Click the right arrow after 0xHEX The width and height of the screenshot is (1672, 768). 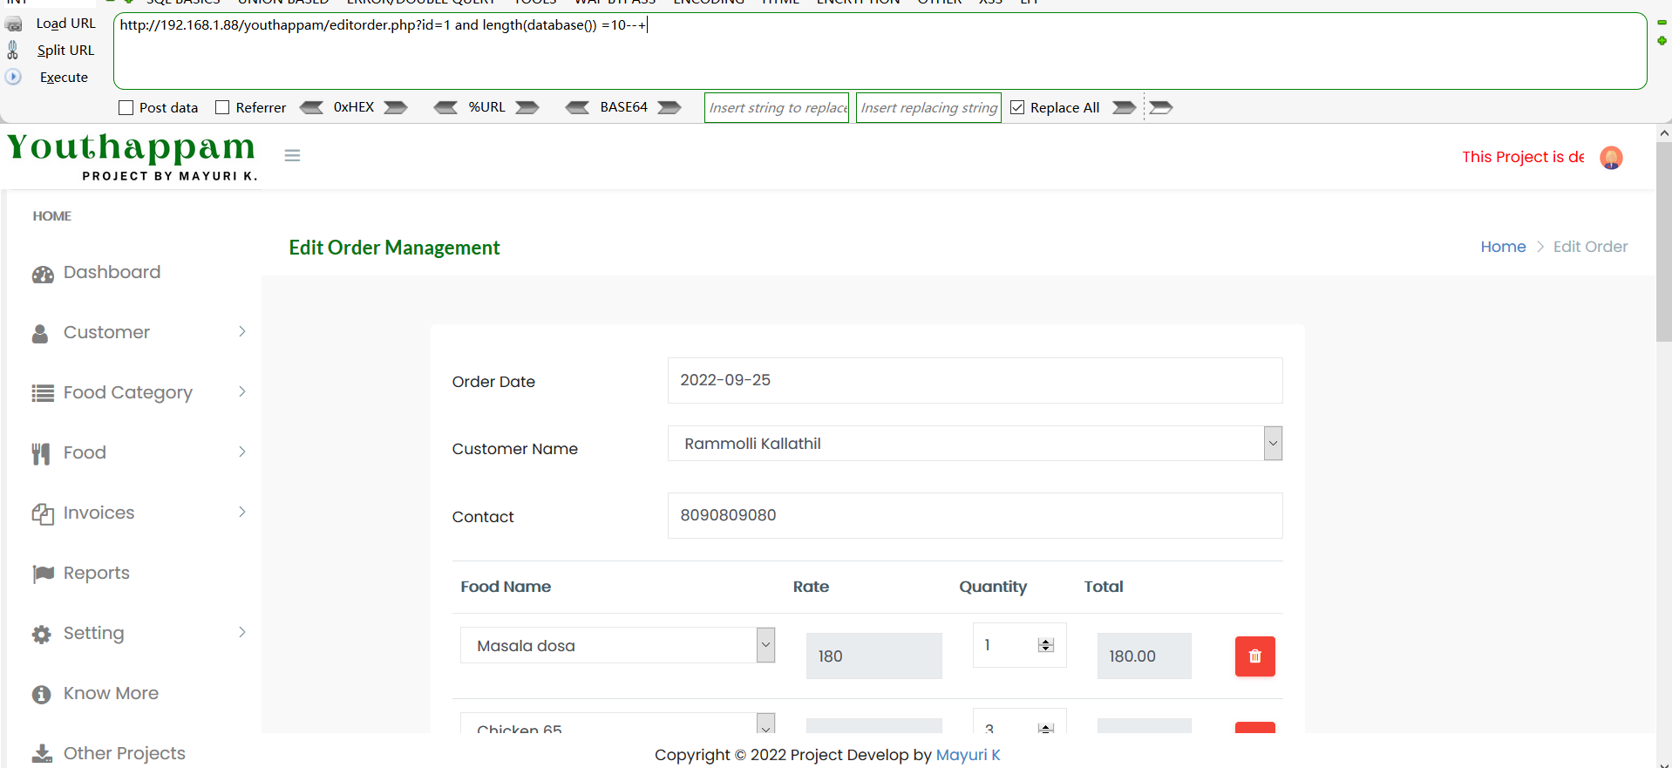(396, 107)
